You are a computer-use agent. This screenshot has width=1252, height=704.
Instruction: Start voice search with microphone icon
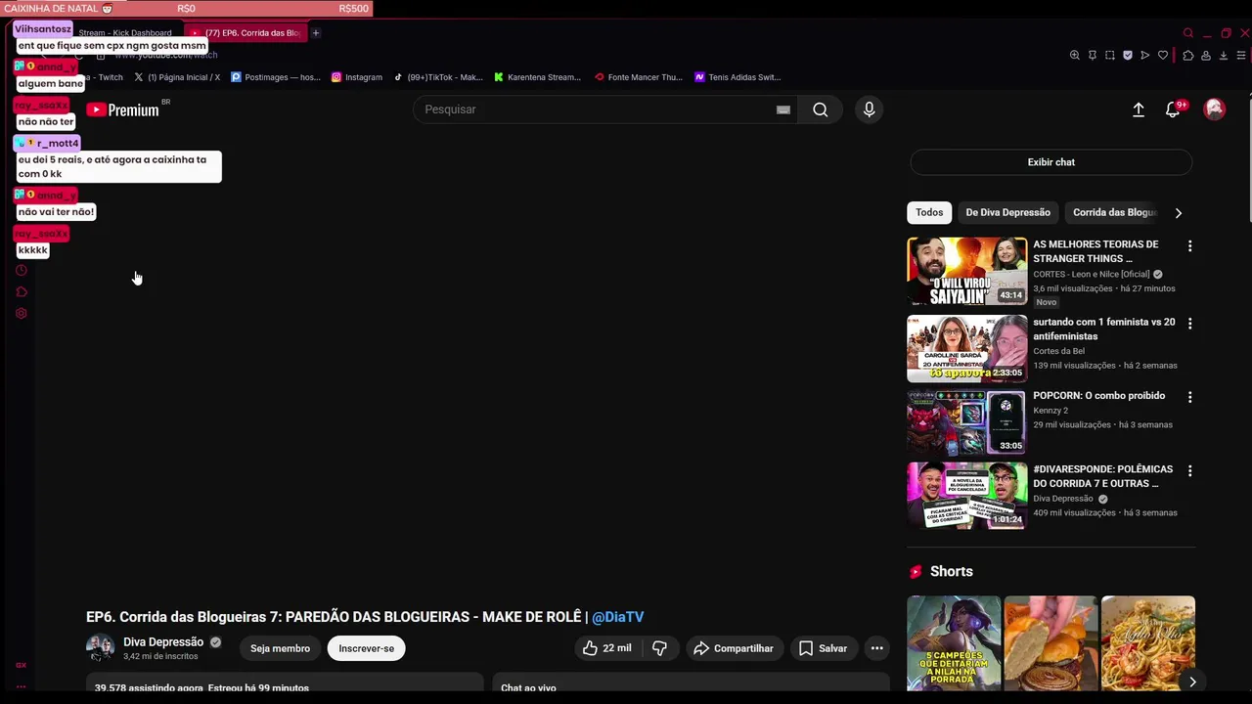[869, 110]
